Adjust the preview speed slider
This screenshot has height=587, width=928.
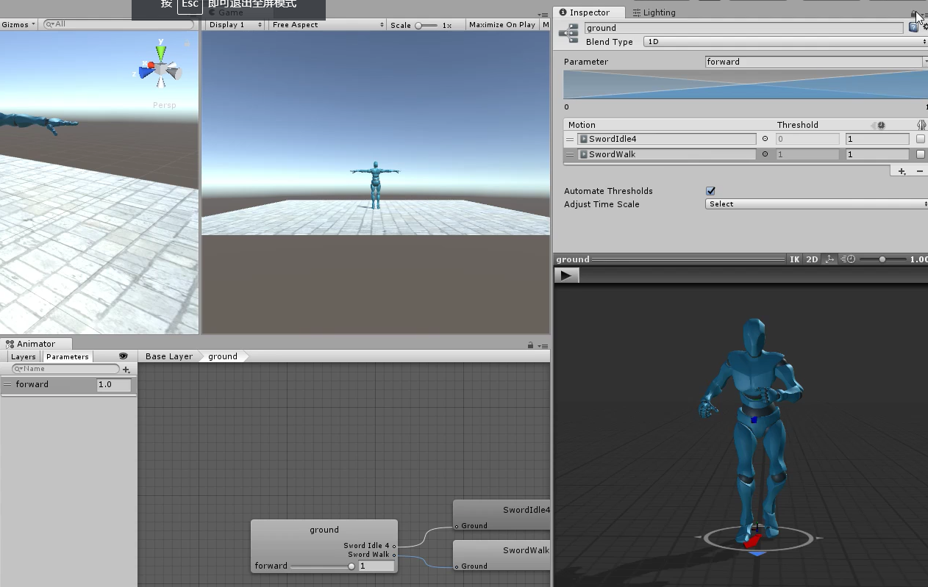click(x=882, y=259)
